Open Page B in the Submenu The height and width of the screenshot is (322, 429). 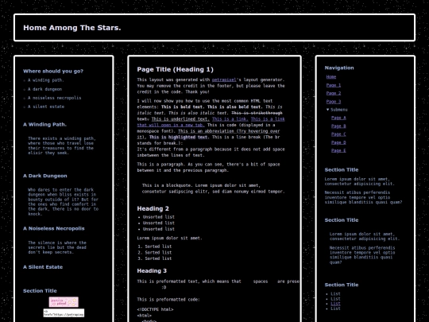coord(338,126)
